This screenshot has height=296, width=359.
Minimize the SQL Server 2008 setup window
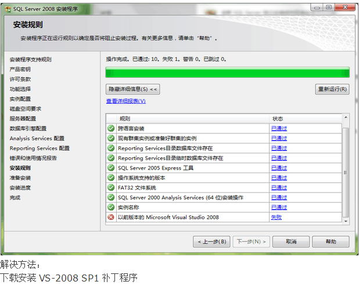317,8
